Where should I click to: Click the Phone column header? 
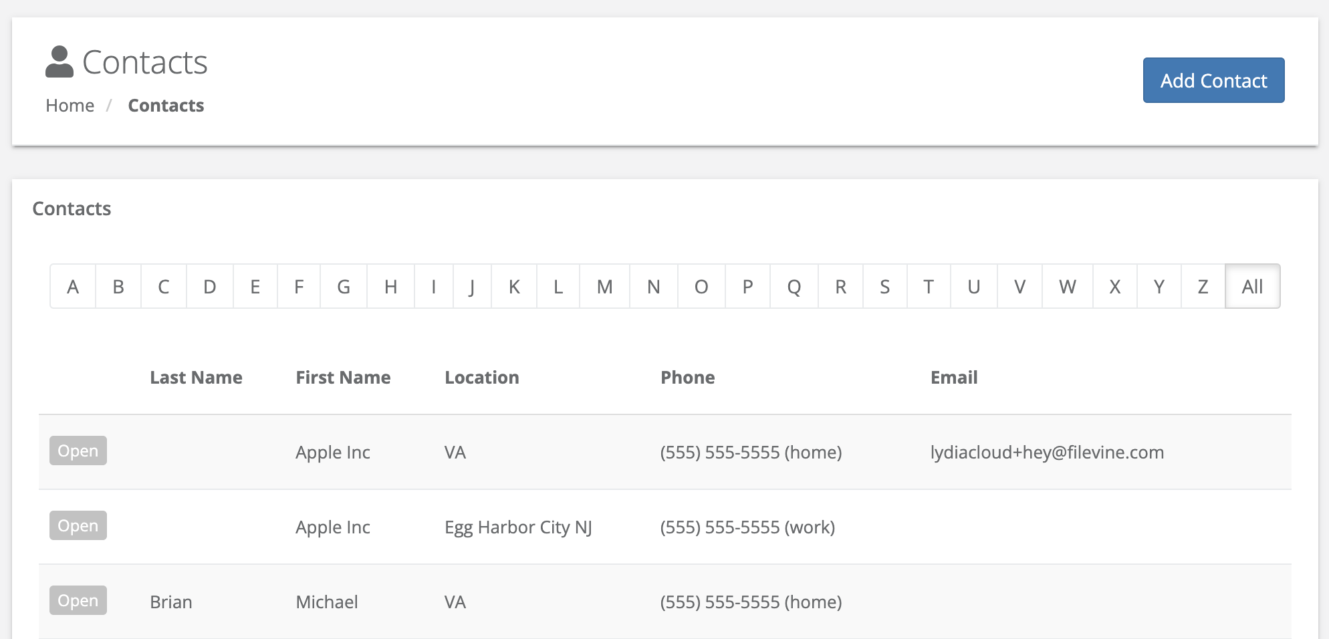(688, 378)
